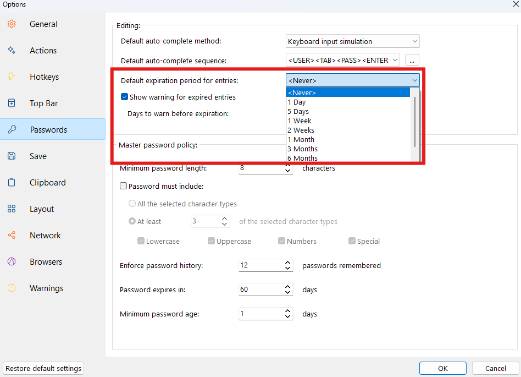Click the expiration list scrollbar

pyautogui.click(x=415, y=122)
